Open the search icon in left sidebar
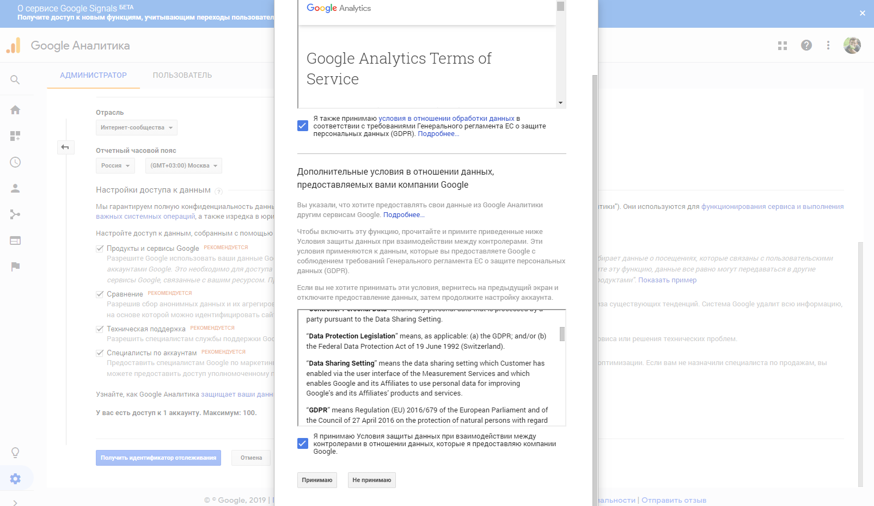This screenshot has height=506, width=874. (x=15, y=80)
